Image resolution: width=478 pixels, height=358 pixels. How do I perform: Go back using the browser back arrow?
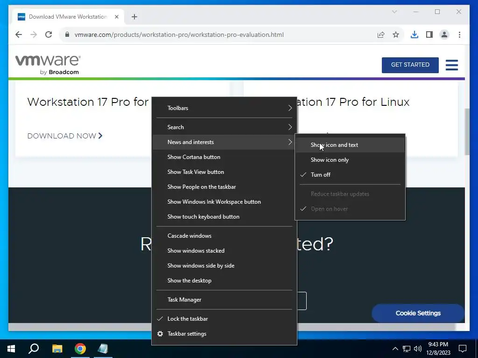click(x=19, y=34)
